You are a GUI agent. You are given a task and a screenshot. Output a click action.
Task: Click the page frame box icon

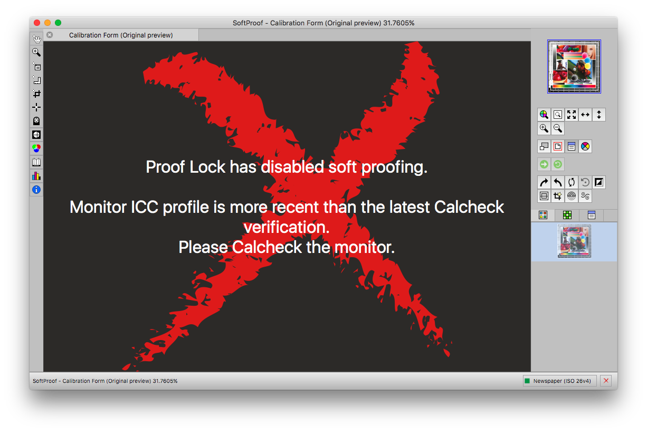(x=544, y=196)
